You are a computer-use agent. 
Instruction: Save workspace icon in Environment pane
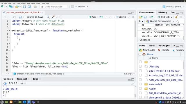coord(145,17)
